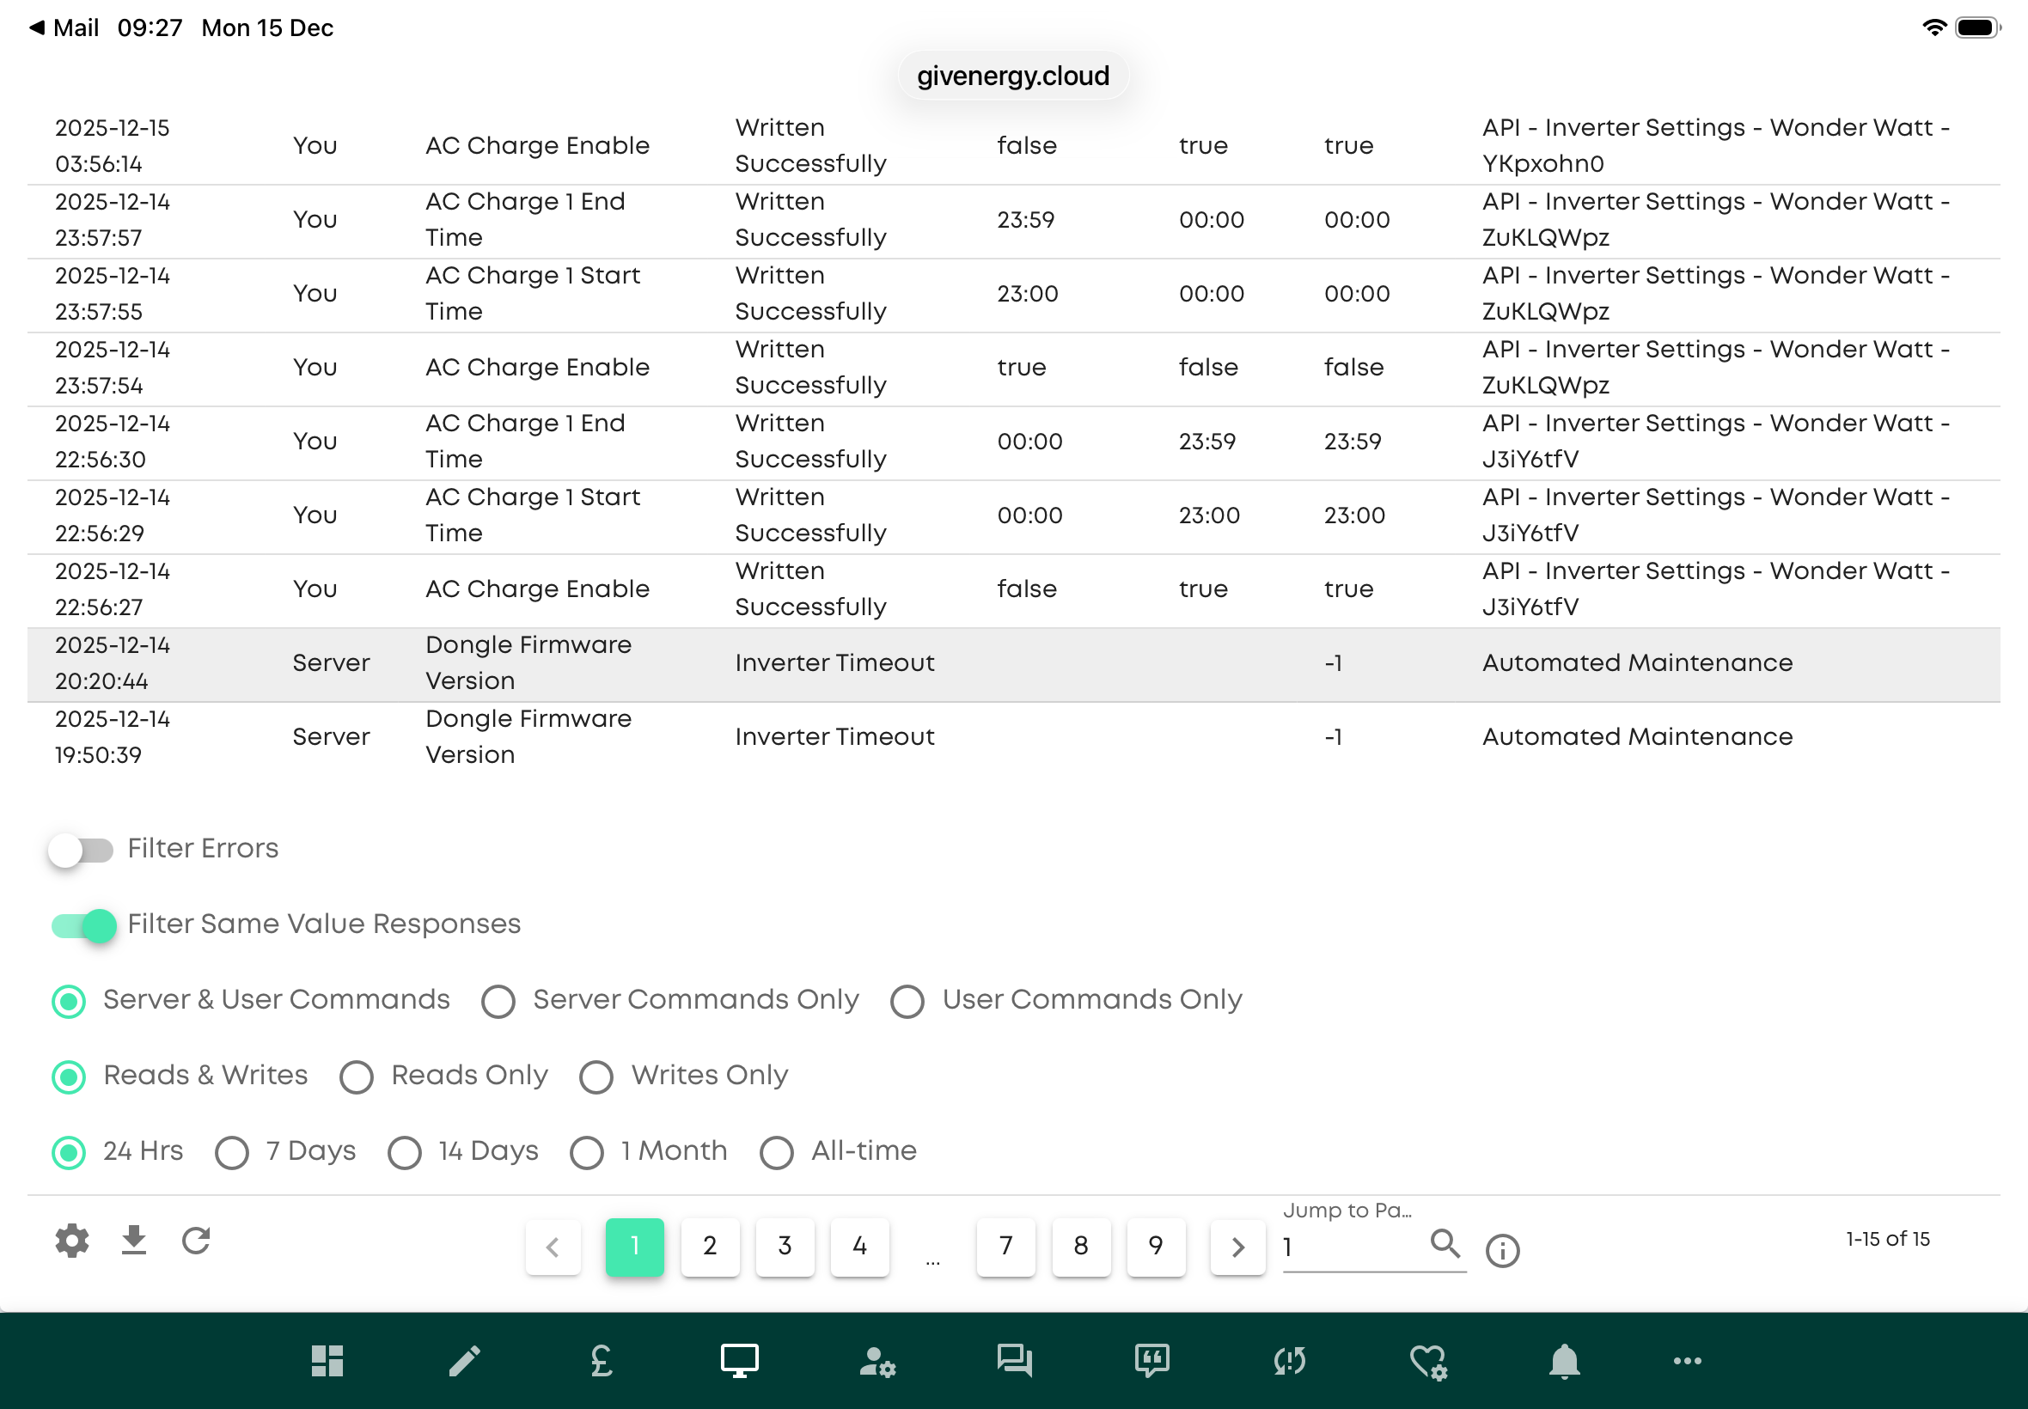Go to page 9
The height and width of the screenshot is (1409, 2028).
(1156, 1247)
